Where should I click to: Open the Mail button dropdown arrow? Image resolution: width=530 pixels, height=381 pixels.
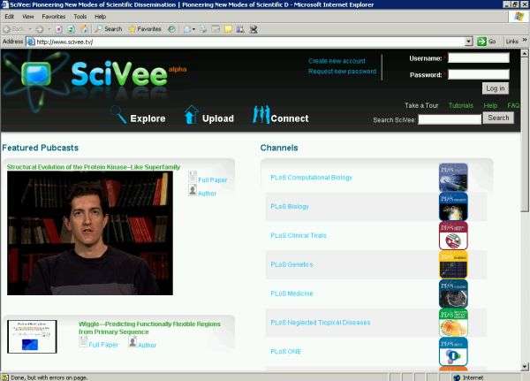pyautogui.click(x=193, y=29)
